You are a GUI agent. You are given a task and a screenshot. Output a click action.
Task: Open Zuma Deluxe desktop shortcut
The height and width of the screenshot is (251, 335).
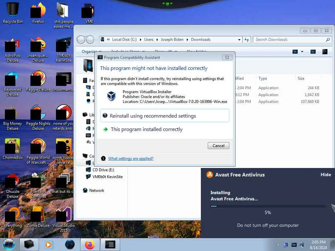[x=38, y=217]
